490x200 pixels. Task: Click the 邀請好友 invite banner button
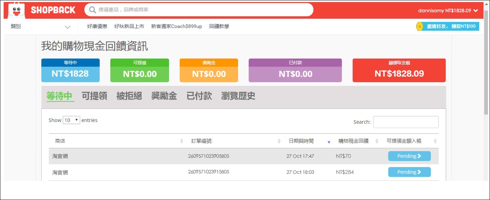click(x=448, y=26)
